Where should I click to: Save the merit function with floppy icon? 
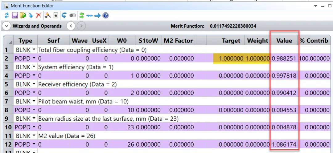pos(14,15)
